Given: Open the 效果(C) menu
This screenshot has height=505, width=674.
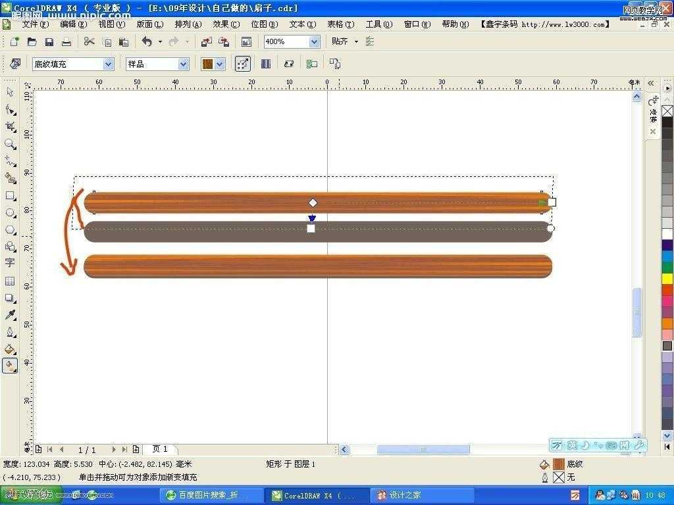Looking at the screenshot, I should coord(226,24).
